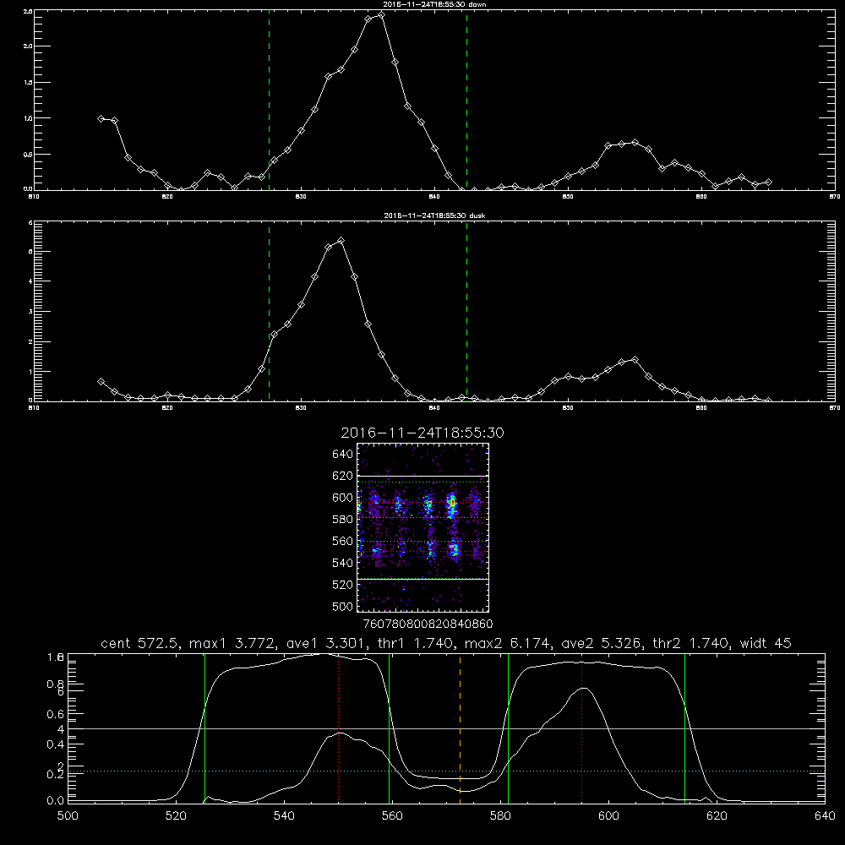Click the '600' x-axis label of the bottom plot

(608, 816)
